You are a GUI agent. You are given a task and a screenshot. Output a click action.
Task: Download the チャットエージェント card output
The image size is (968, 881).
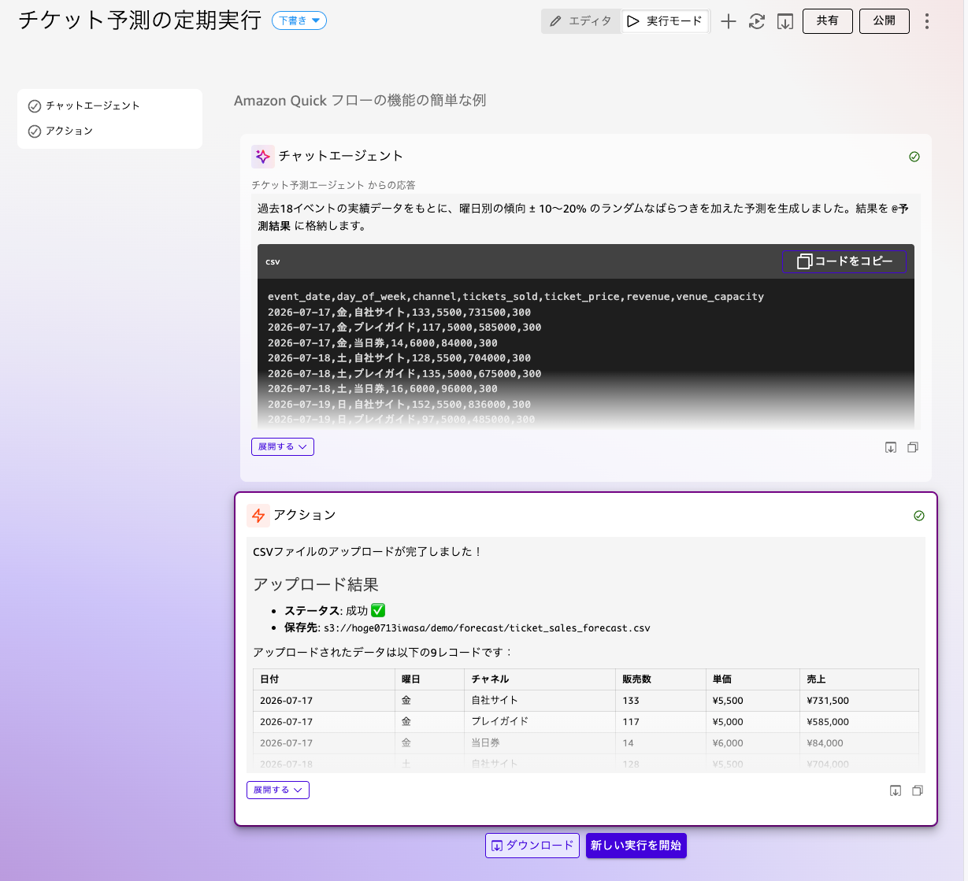pos(891,447)
